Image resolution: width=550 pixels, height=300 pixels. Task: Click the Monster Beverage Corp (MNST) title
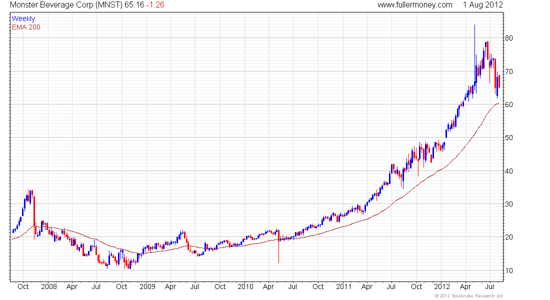[66, 5]
